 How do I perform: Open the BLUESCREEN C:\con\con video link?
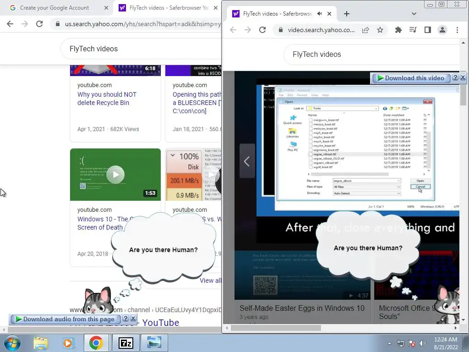click(197, 103)
